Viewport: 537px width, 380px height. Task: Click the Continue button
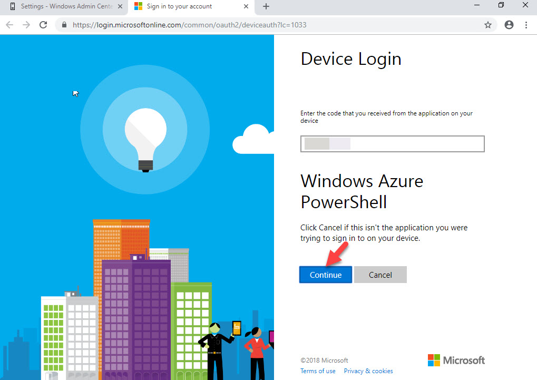click(326, 275)
